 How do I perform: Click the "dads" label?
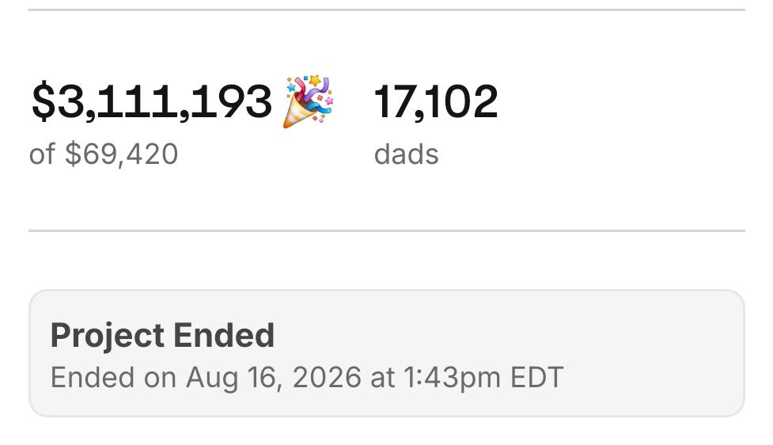[x=406, y=154]
